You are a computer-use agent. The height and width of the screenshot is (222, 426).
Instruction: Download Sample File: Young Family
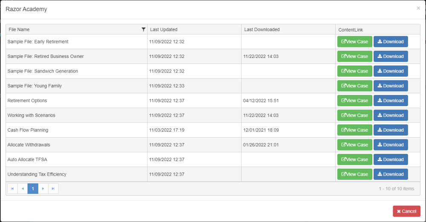click(x=391, y=86)
